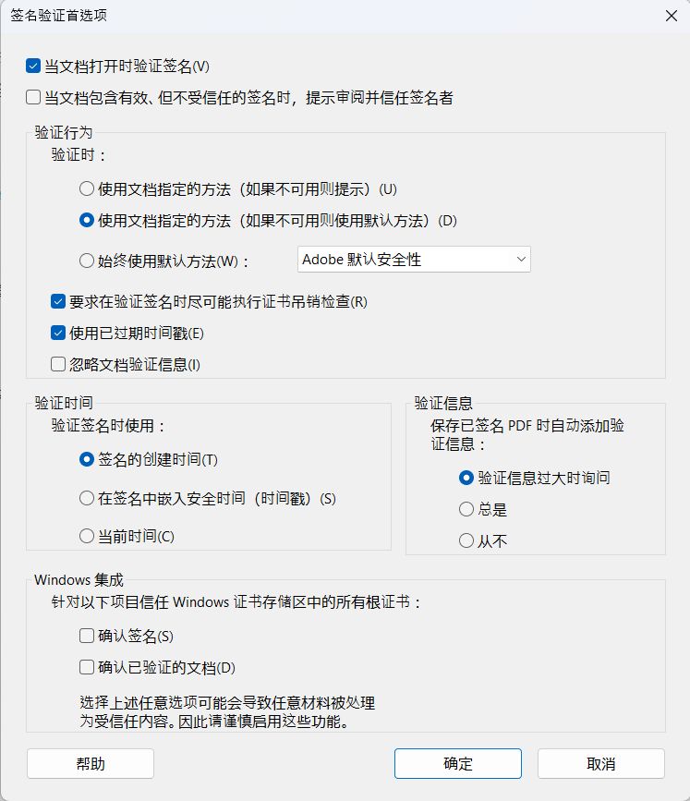The height and width of the screenshot is (801, 690).
Task: Choose 总是 radio button
Action: (x=466, y=510)
